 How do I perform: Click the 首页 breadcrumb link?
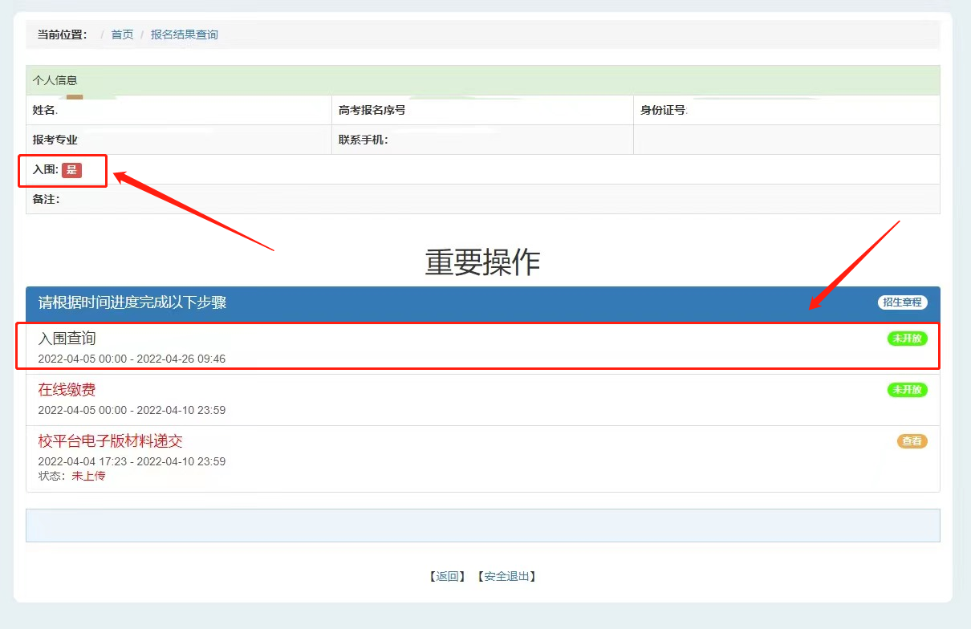coord(122,34)
